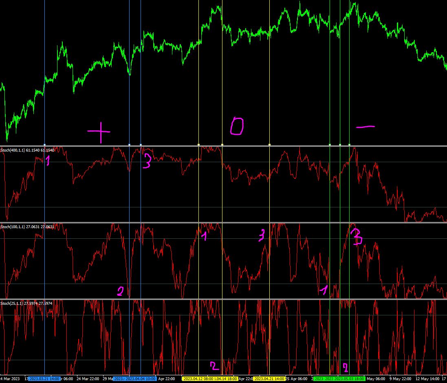Screen dimensions: 447x383
Task: Click the '24 Mar 22:00' time axis label
Action: (x=88, y=379)
